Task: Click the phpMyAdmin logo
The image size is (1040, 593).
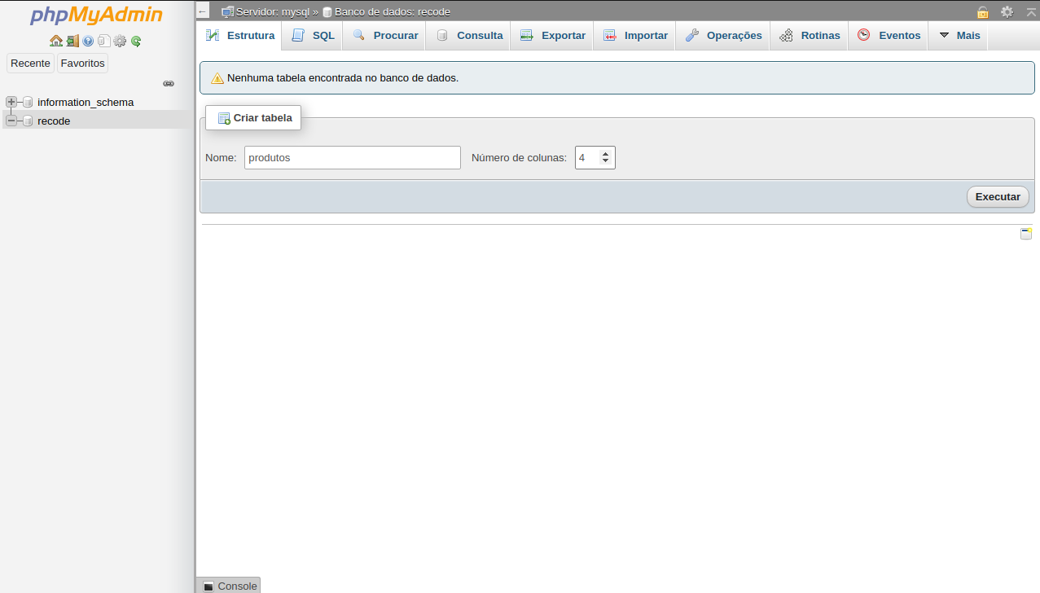Action: 96,15
